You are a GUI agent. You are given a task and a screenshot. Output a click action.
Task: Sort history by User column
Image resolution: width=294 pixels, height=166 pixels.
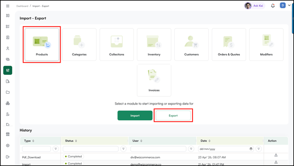click(x=141, y=141)
